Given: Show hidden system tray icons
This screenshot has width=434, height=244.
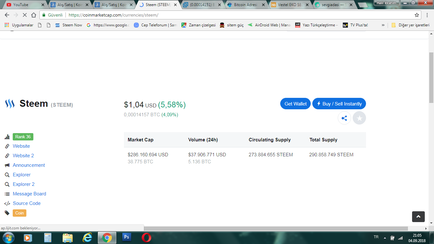Looking at the screenshot, I should [385, 238].
